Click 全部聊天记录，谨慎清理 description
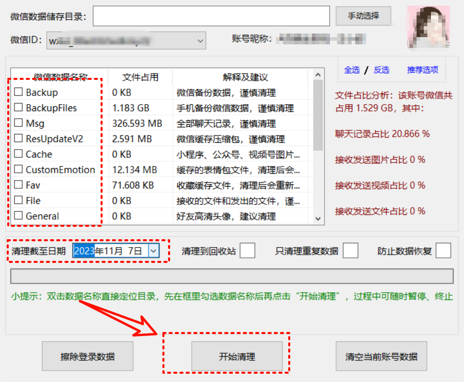Viewport: 464px width, 382px height. [x=226, y=123]
